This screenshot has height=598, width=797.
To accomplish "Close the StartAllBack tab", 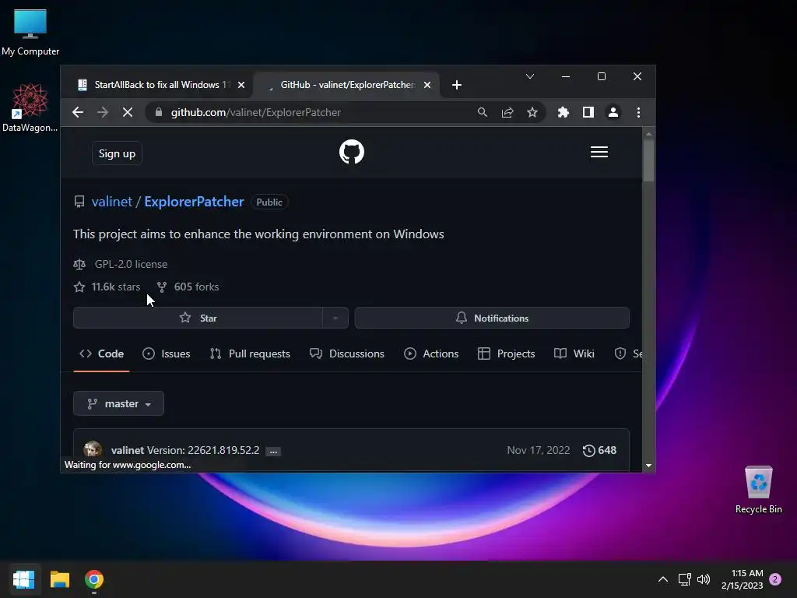I will point(241,85).
